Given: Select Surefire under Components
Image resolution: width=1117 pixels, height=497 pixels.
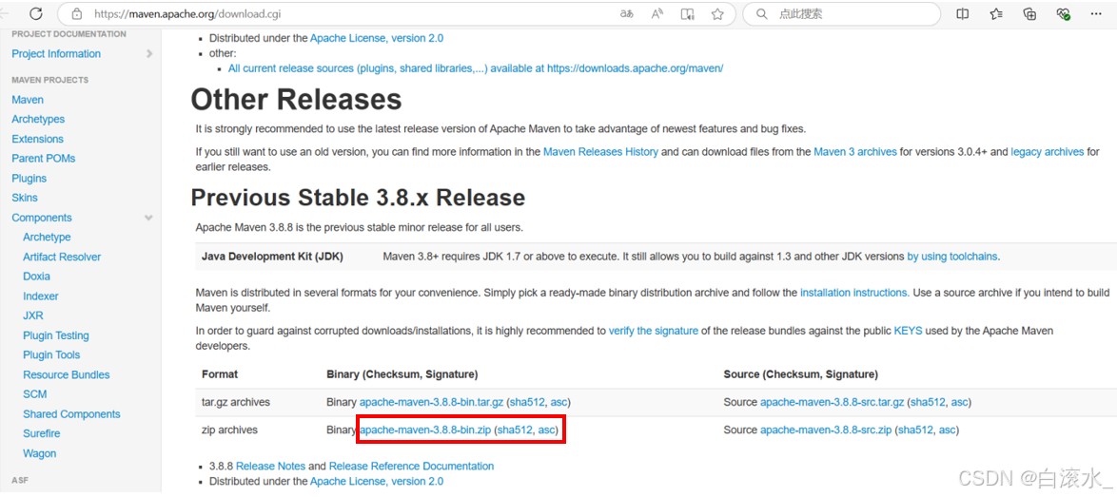Looking at the screenshot, I should tap(41, 433).
